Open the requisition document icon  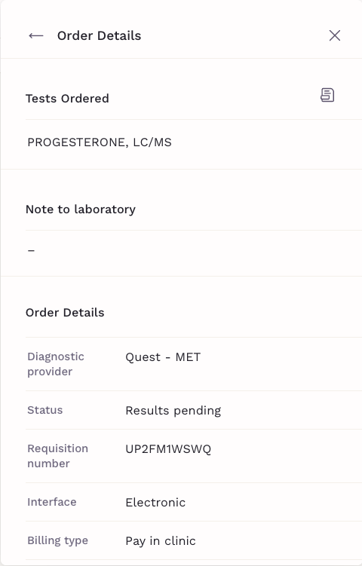[x=327, y=95]
